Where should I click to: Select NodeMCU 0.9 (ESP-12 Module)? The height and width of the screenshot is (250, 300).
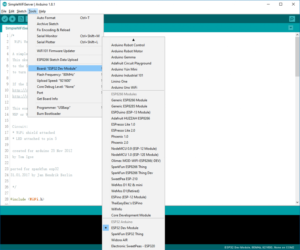134,148
